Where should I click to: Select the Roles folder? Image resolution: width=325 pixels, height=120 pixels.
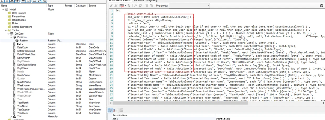point(15,23)
